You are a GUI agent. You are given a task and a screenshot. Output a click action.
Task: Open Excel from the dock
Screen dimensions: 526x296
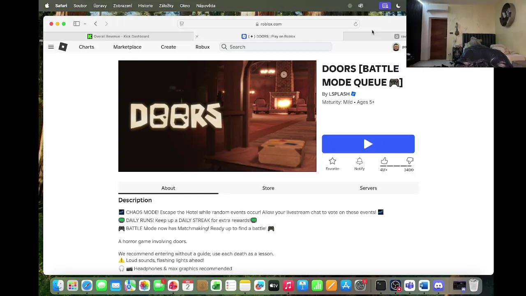[x=216, y=285]
